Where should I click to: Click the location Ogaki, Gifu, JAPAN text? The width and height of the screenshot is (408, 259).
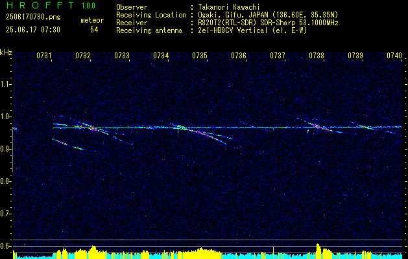click(x=268, y=15)
